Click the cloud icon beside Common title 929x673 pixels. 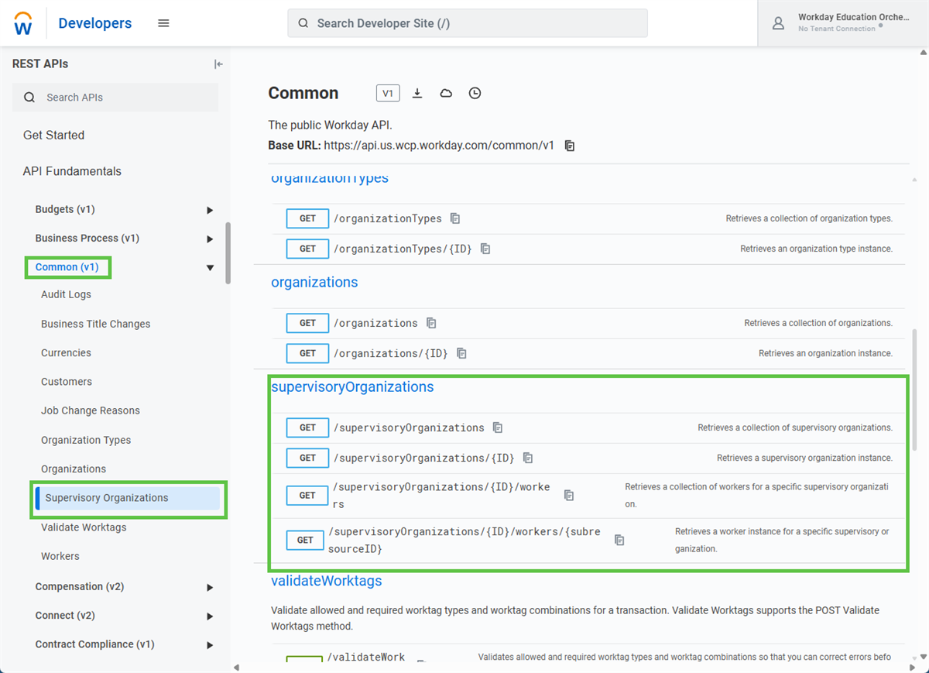446,93
